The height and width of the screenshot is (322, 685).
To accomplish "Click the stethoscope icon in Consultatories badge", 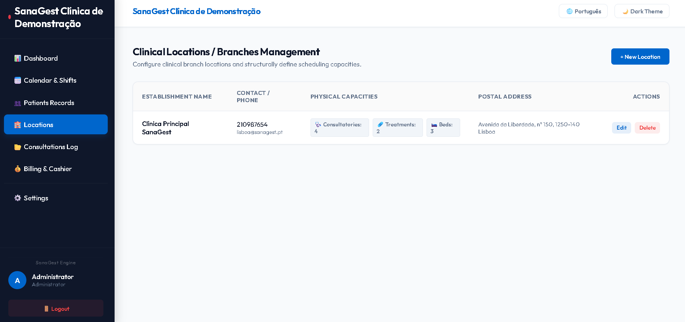I will [x=318, y=125].
